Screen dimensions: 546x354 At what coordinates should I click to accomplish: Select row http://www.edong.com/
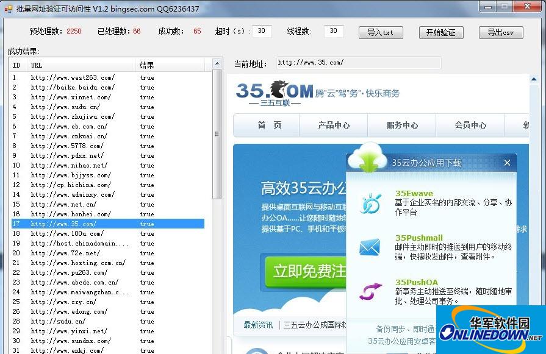click(107, 311)
